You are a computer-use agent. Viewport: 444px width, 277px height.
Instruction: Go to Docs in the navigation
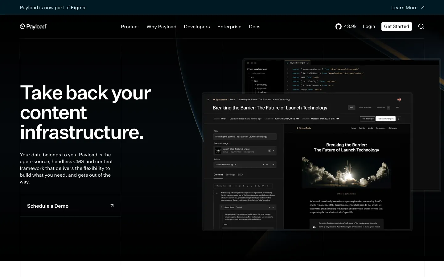pyautogui.click(x=255, y=26)
